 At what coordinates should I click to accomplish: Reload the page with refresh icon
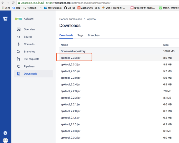[x=13, y=3]
